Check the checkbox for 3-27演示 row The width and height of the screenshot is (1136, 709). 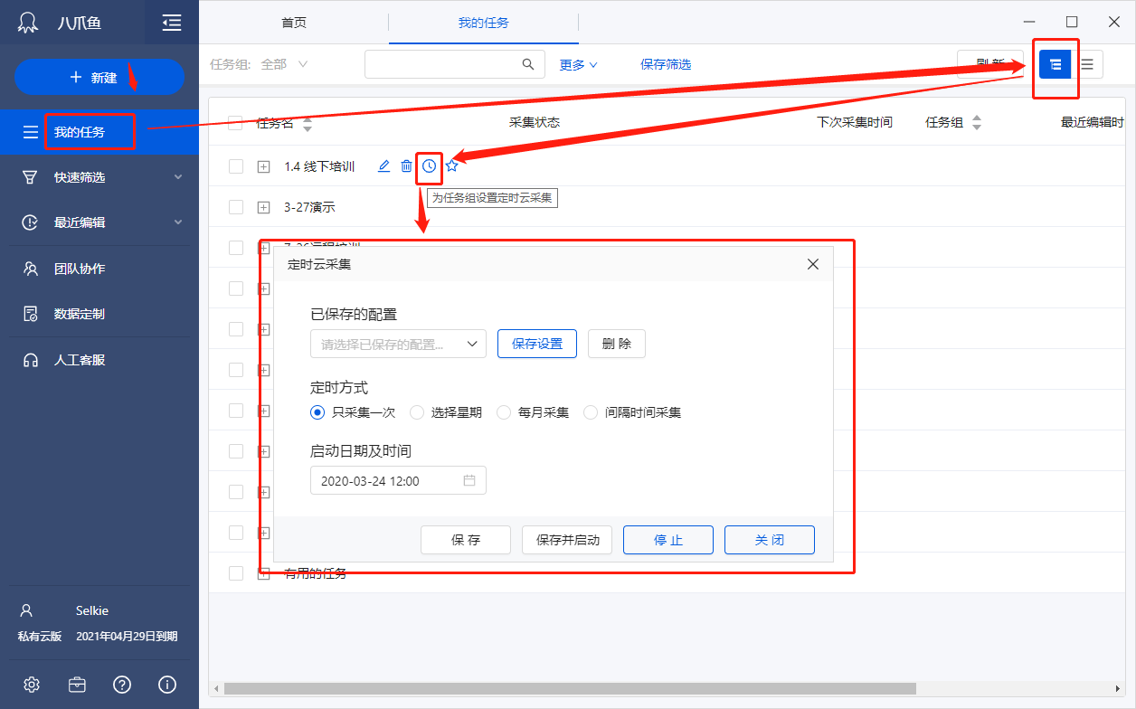click(x=236, y=207)
